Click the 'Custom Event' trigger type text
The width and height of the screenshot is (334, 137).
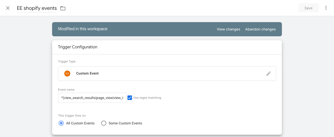tap(87, 74)
